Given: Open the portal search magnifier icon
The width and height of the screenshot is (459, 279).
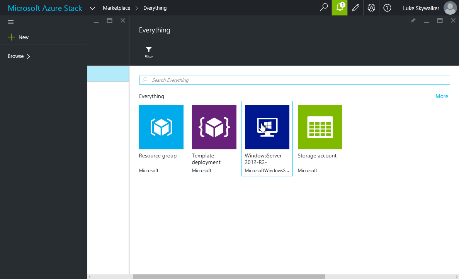Looking at the screenshot, I should [324, 7].
